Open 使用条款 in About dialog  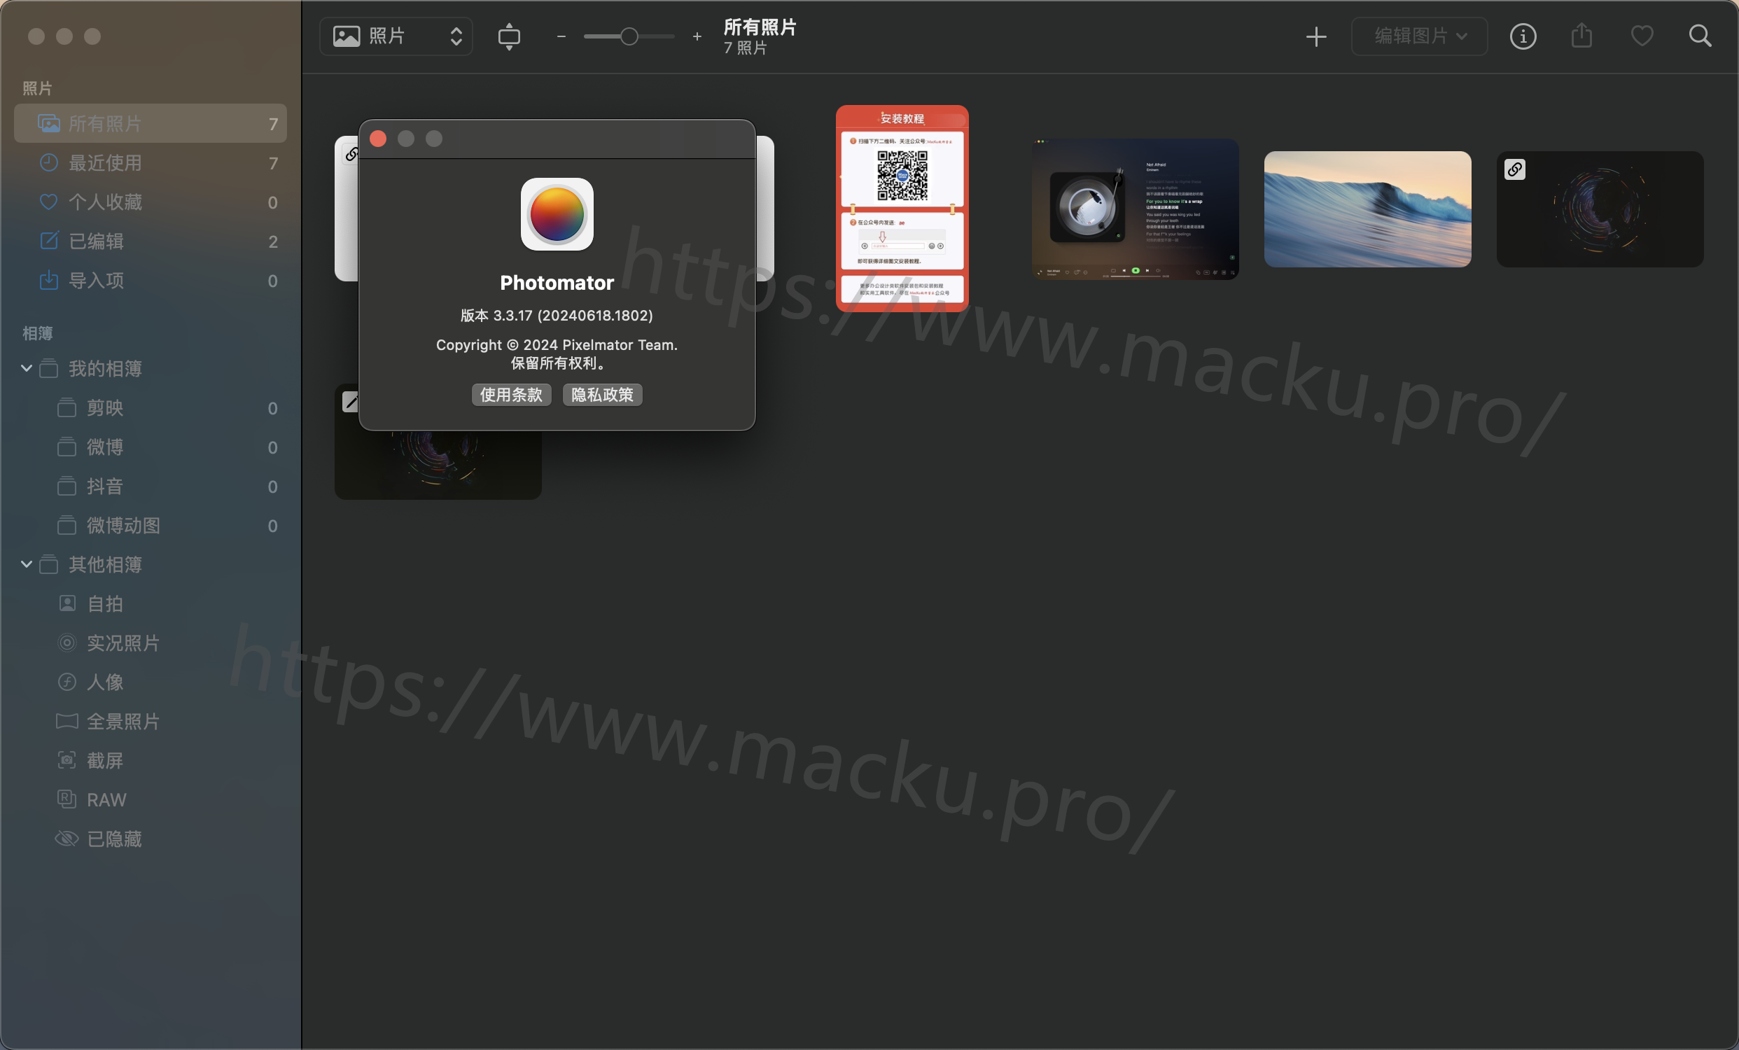(x=511, y=395)
